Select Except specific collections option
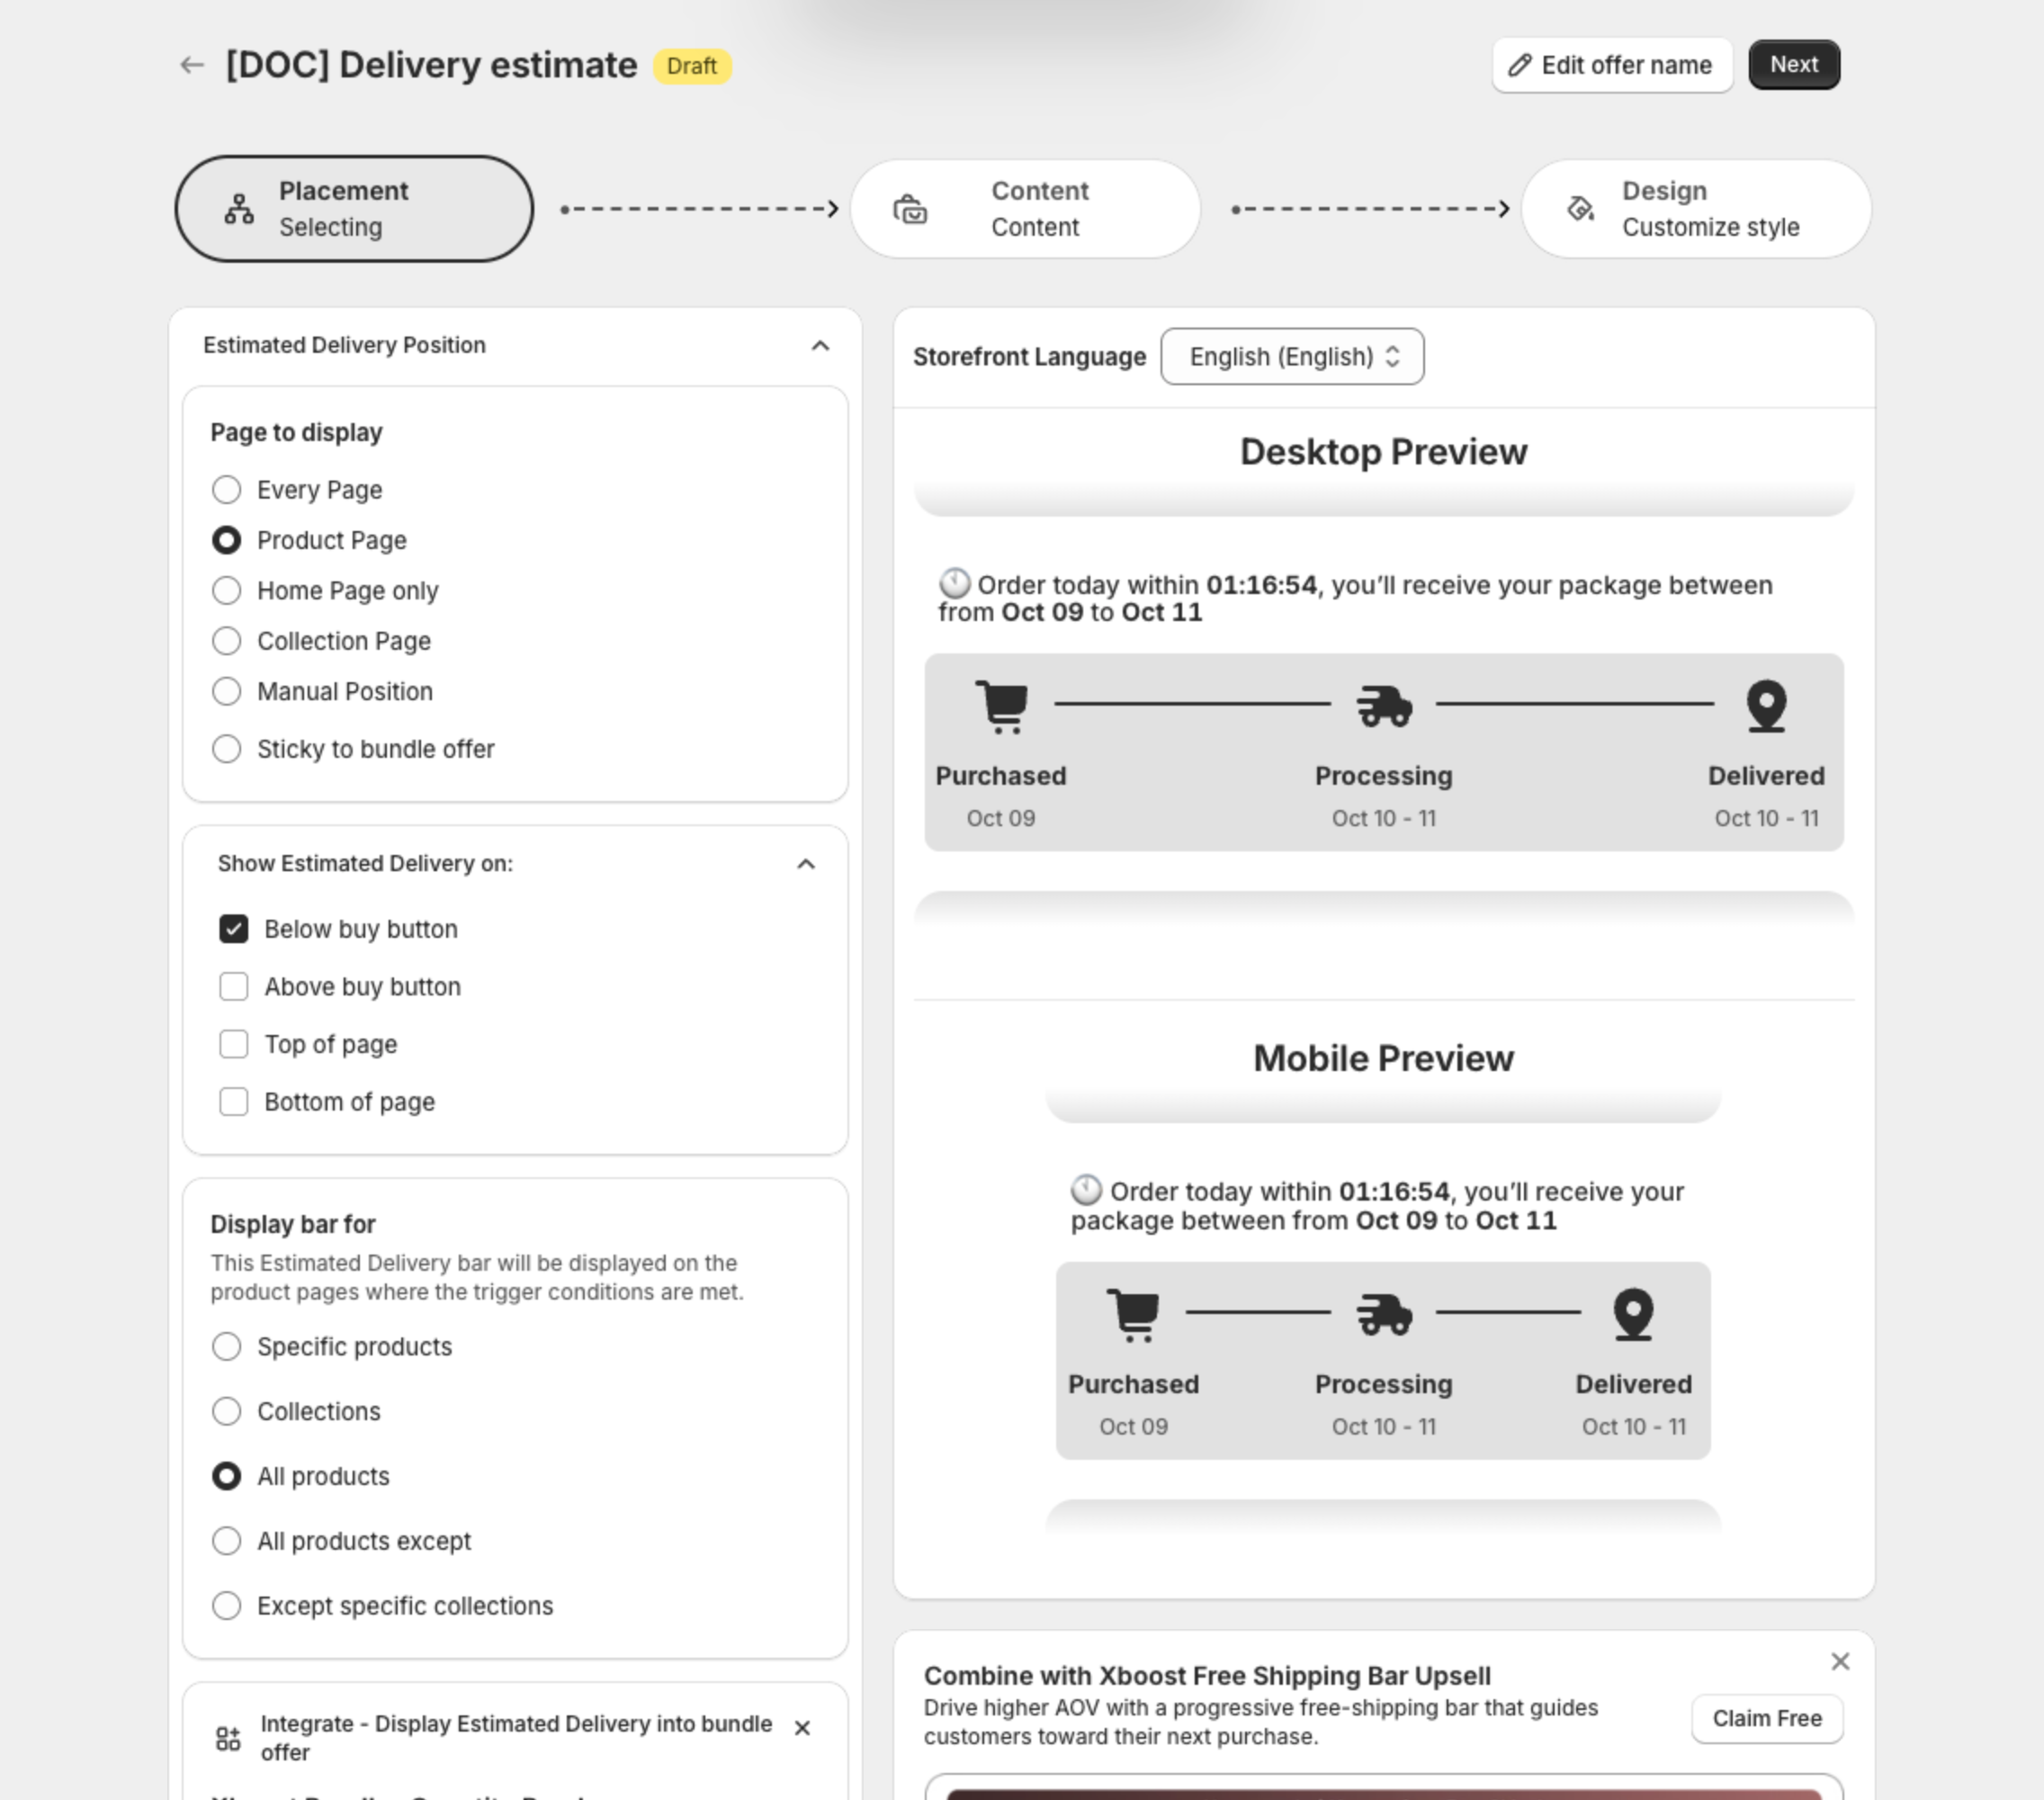This screenshot has width=2044, height=1800. [x=227, y=1606]
